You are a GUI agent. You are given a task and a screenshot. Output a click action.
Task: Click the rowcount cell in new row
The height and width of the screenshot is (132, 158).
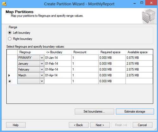coord(85,81)
